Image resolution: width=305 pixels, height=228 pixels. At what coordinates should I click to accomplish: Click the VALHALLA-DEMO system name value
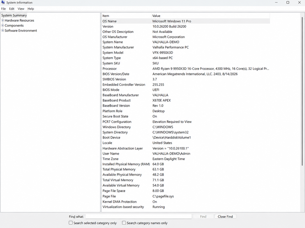coord(166,42)
